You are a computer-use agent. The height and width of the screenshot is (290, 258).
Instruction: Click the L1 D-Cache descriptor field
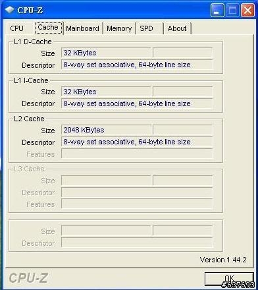[137, 65]
